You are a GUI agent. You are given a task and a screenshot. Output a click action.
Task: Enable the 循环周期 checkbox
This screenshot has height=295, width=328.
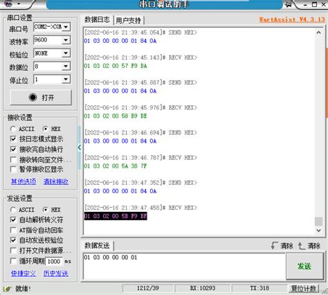(13, 261)
